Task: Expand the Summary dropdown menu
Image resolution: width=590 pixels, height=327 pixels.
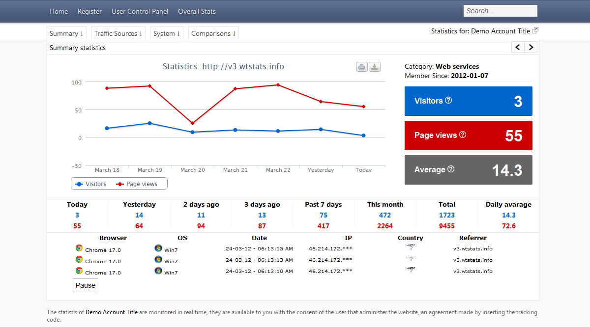Action: pos(66,33)
